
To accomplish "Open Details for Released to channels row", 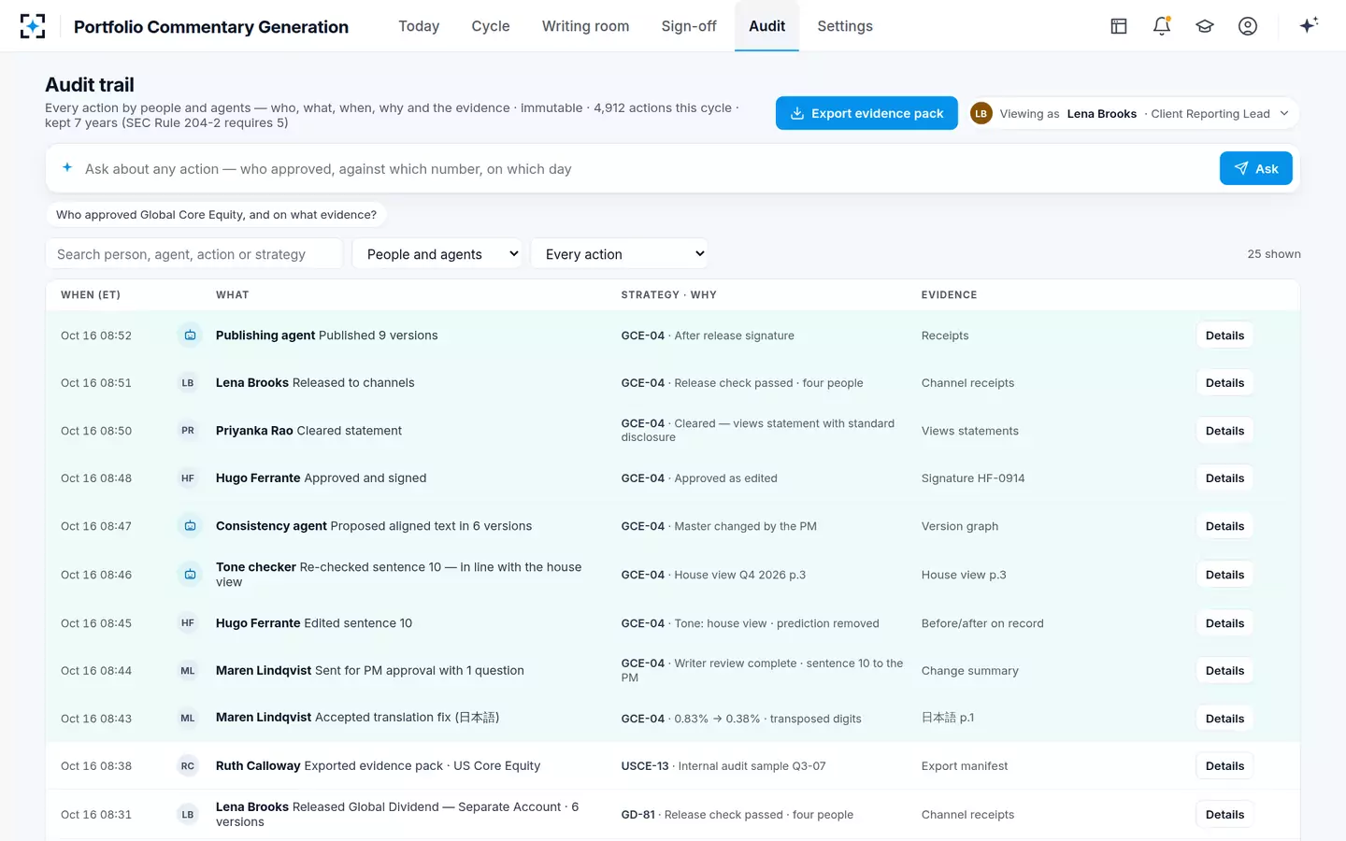I will pos(1224,383).
